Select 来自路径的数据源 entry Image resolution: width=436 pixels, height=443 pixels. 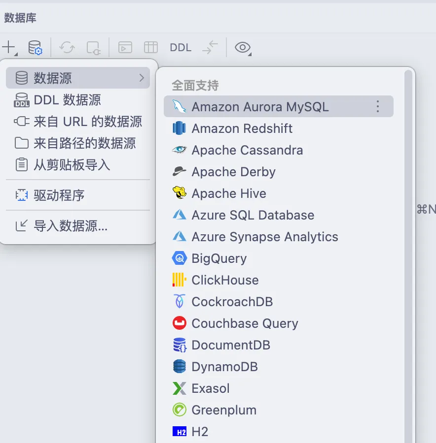[x=84, y=143]
